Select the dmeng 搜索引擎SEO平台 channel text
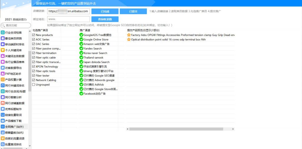The image size is (302, 149). point(99,71)
